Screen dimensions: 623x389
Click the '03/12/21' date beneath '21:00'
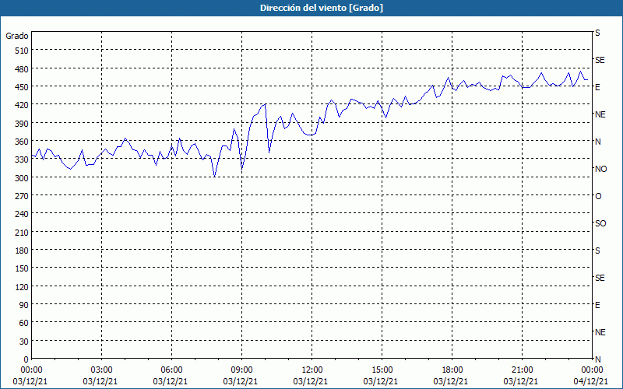(521, 381)
